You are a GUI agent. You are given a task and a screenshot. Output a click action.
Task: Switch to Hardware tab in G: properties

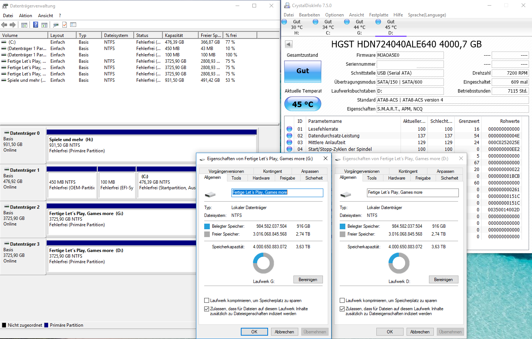[261, 178]
